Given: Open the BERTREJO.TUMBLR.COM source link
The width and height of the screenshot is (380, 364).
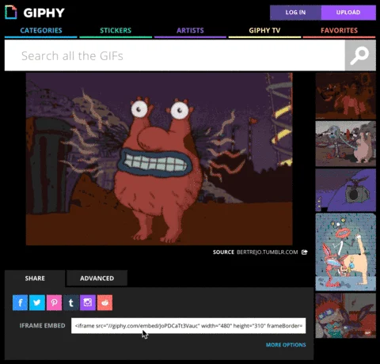Looking at the screenshot, I should [267, 252].
